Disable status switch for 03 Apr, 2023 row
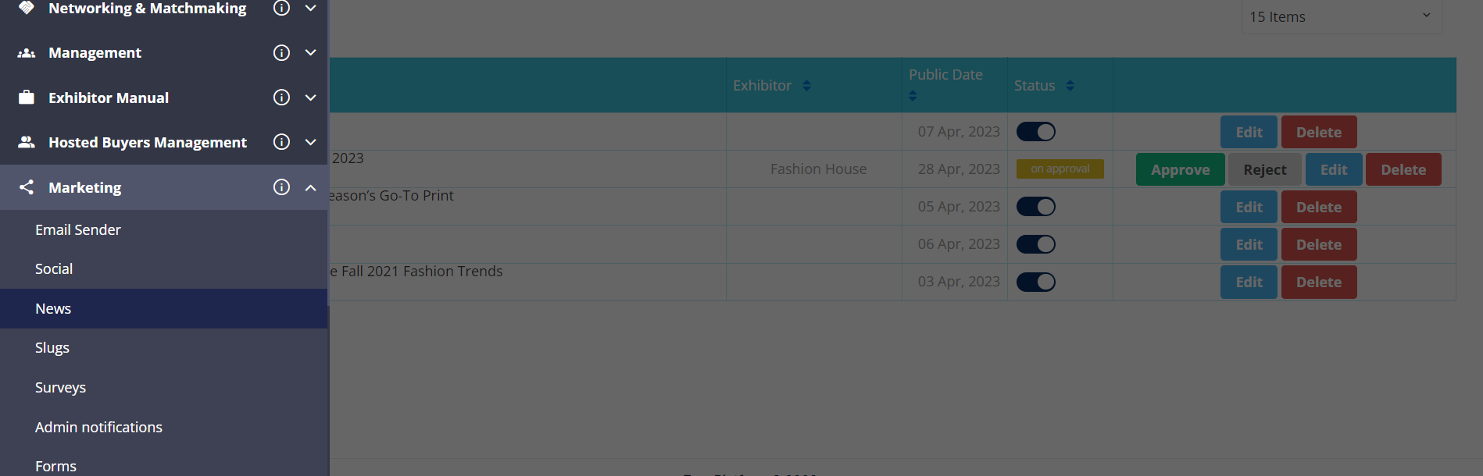1483x476 pixels. click(1036, 282)
